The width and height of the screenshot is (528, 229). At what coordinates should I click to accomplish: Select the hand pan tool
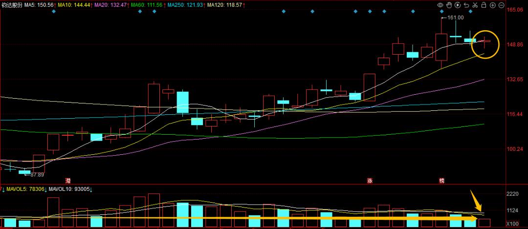[449, 5]
